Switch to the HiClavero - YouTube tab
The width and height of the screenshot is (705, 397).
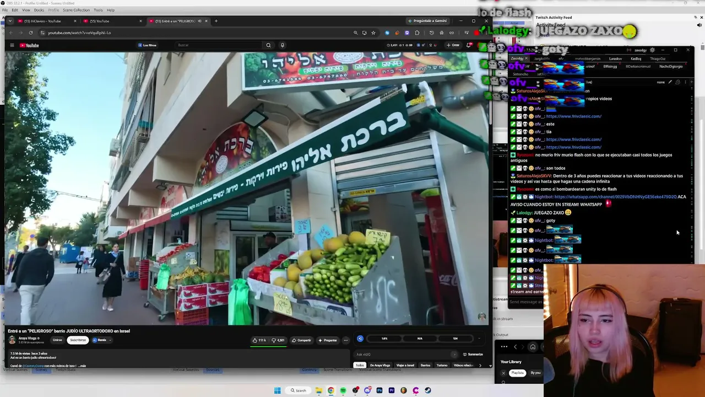(x=46, y=21)
